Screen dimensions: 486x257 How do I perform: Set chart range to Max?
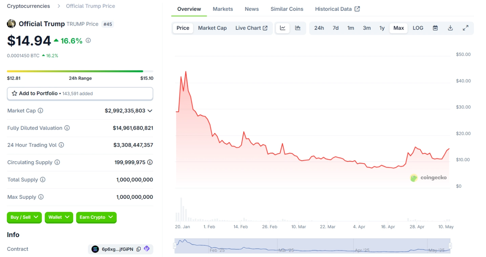tap(399, 28)
